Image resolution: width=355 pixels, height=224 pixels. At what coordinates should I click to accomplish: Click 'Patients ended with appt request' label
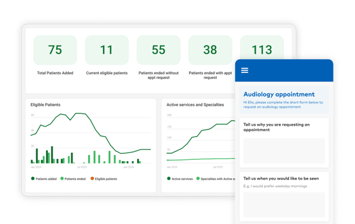coord(210,75)
